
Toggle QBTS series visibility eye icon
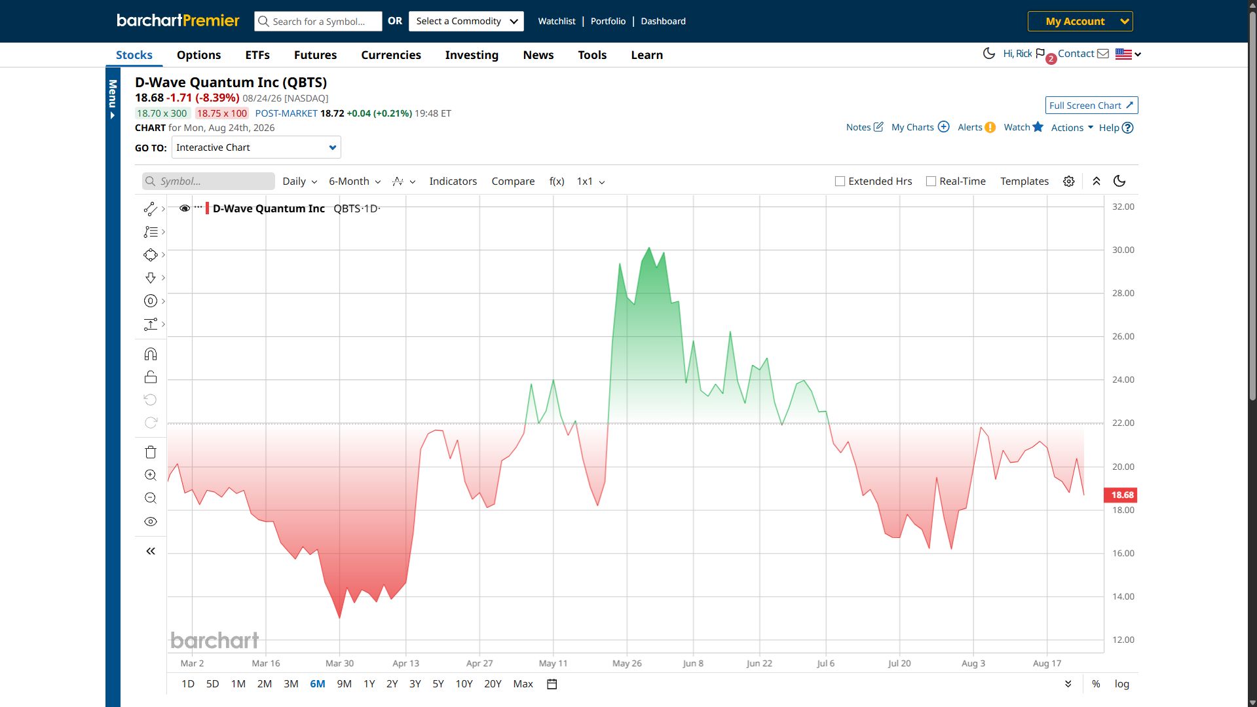[x=185, y=208]
